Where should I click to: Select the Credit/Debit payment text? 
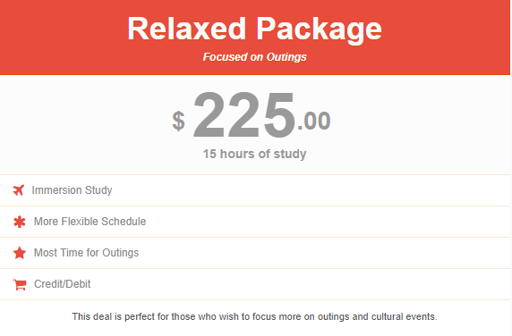pyautogui.click(x=63, y=284)
